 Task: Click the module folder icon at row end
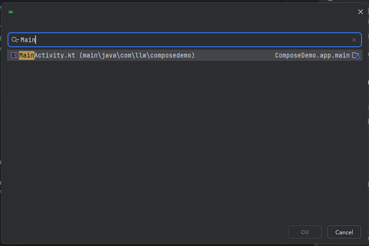coord(355,56)
